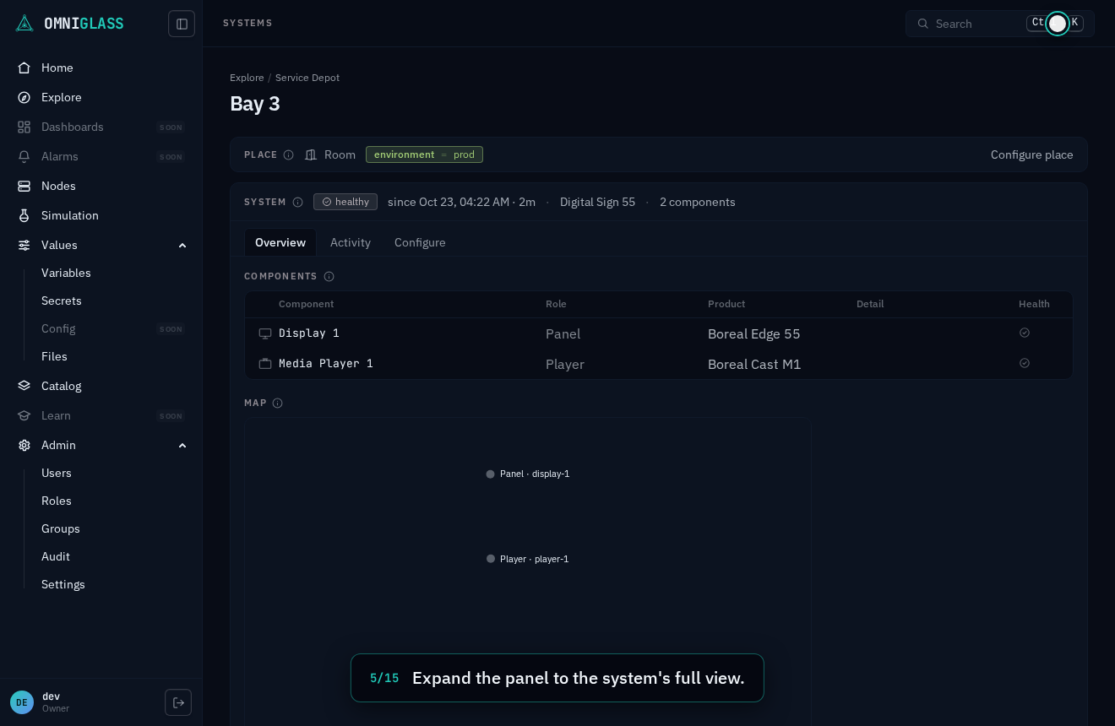Image resolution: width=1115 pixels, height=726 pixels.
Task: Open the Configure tab
Action: [x=420, y=242]
